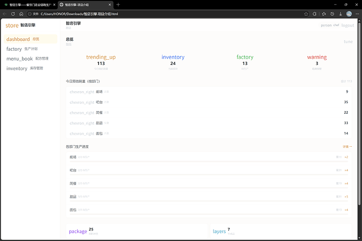The width and height of the screenshot is (362, 241).
Task: Click the 甜品 production progress bar
Action: click(209, 201)
